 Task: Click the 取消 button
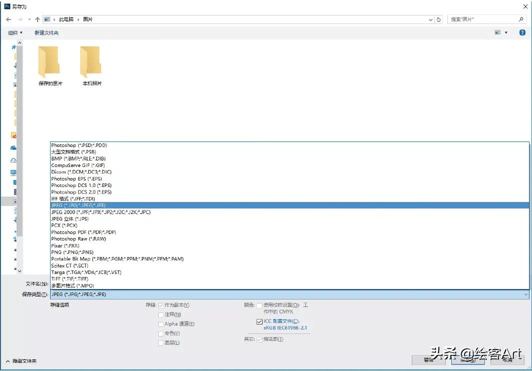point(507,360)
